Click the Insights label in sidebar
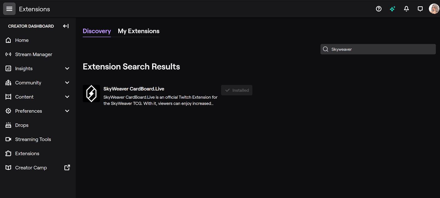This screenshot has width=440, height=198. pos(24,69)
